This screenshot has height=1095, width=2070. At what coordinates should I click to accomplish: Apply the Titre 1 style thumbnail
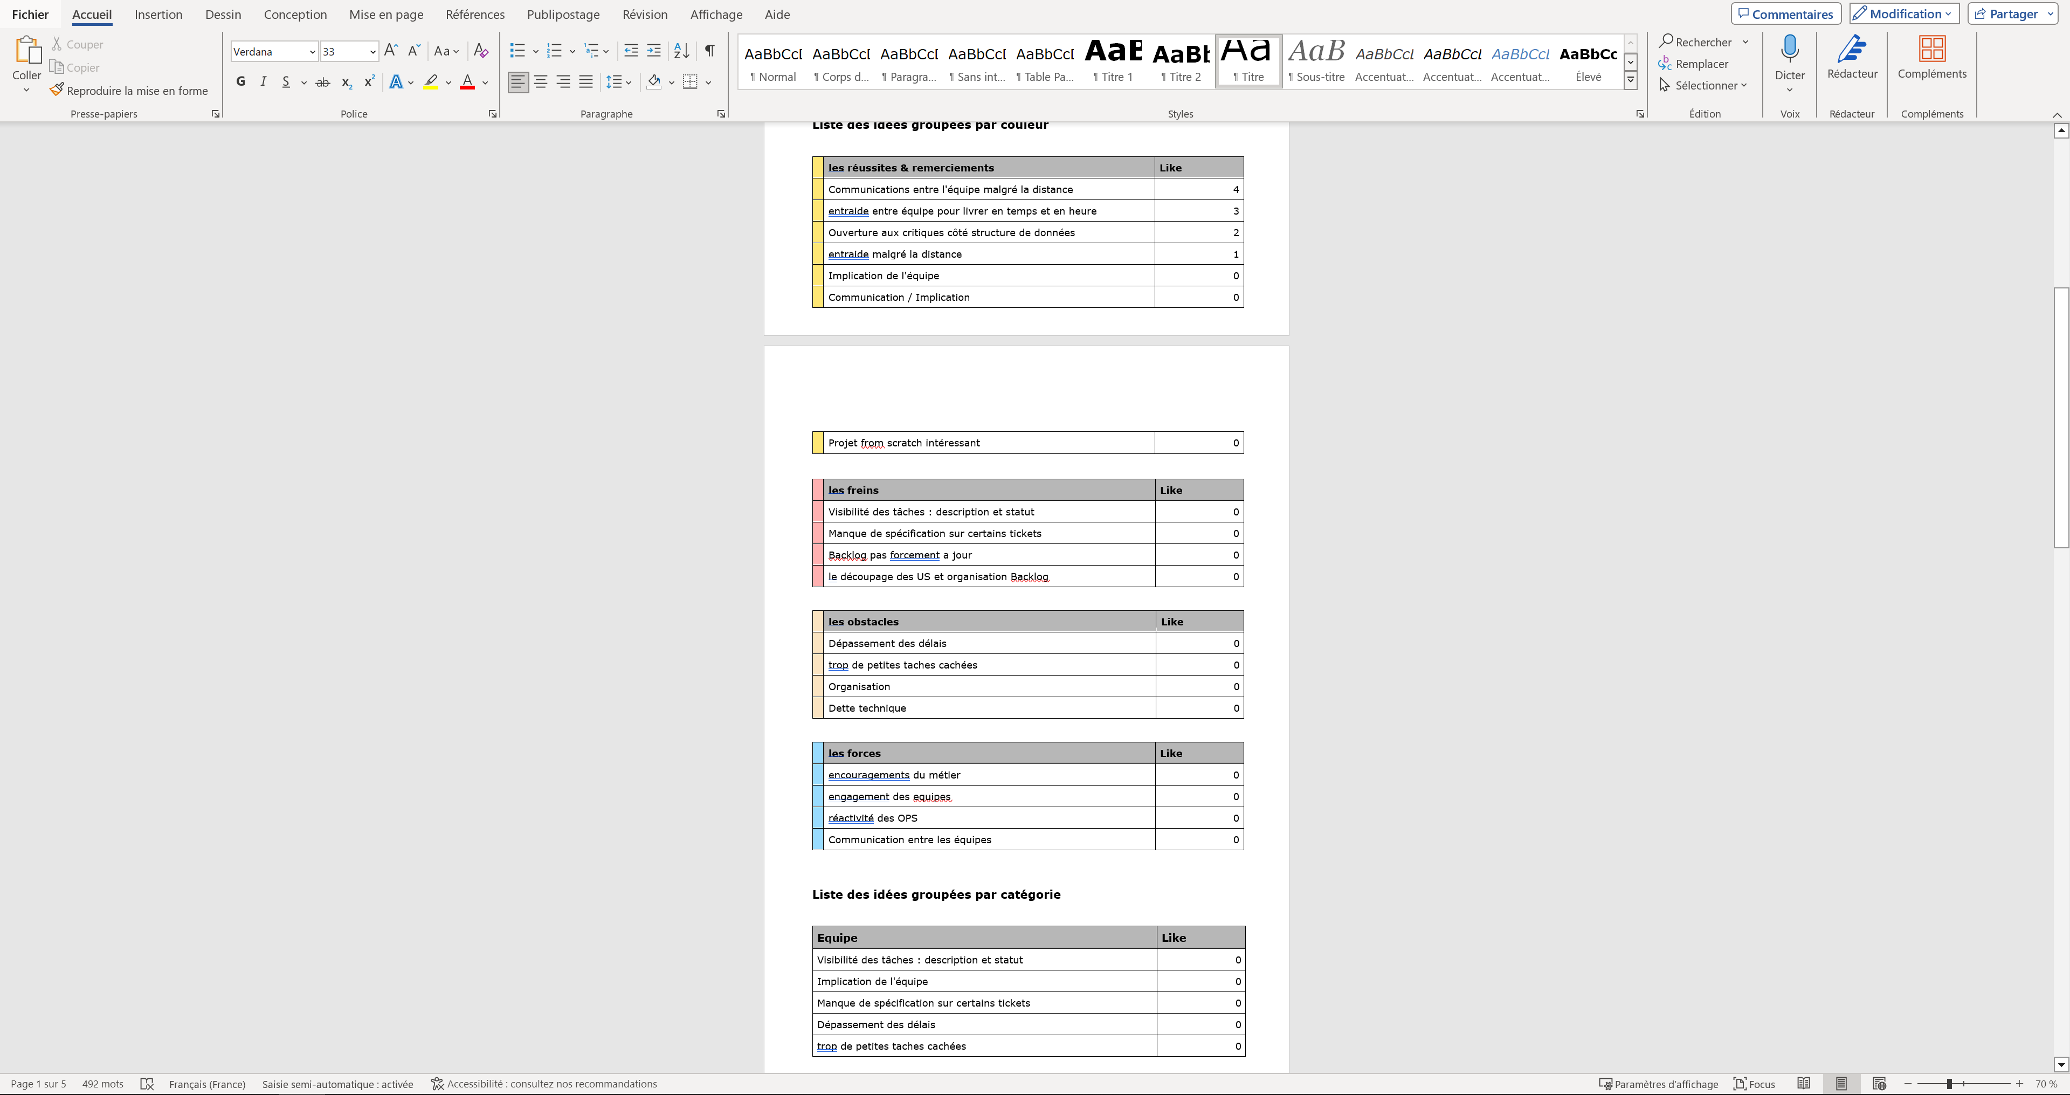1112,61
